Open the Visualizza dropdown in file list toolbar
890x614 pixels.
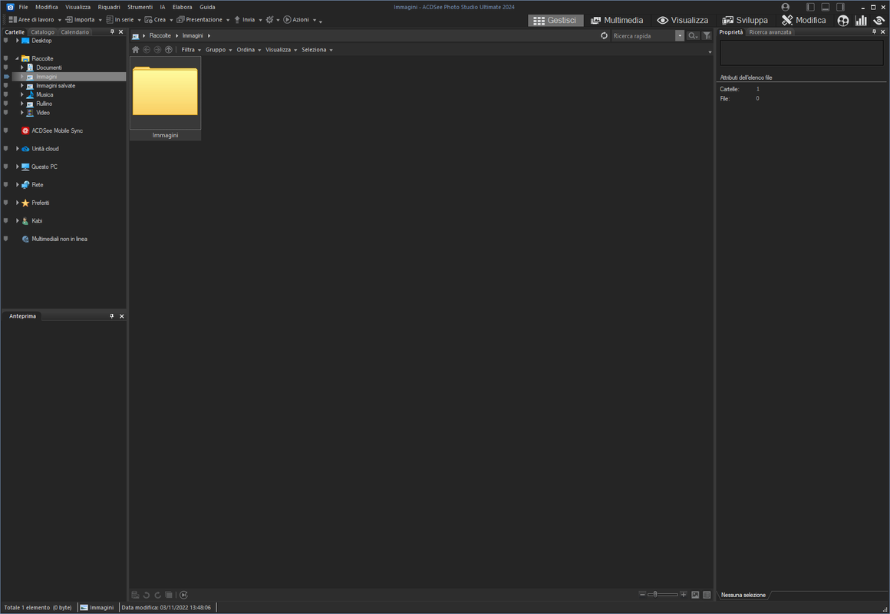281,50
